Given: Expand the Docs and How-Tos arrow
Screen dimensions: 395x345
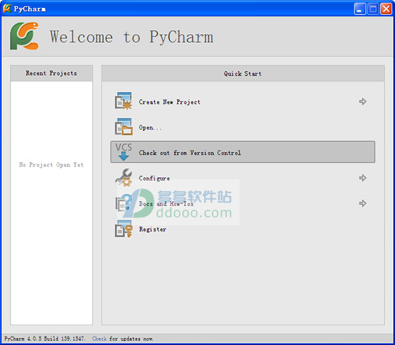Looking at the screenshot, I should (363, 203).
